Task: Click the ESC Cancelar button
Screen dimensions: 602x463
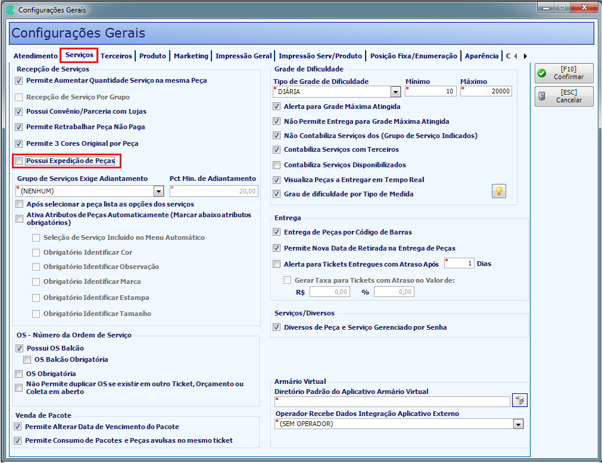Action: click(564, 96)
